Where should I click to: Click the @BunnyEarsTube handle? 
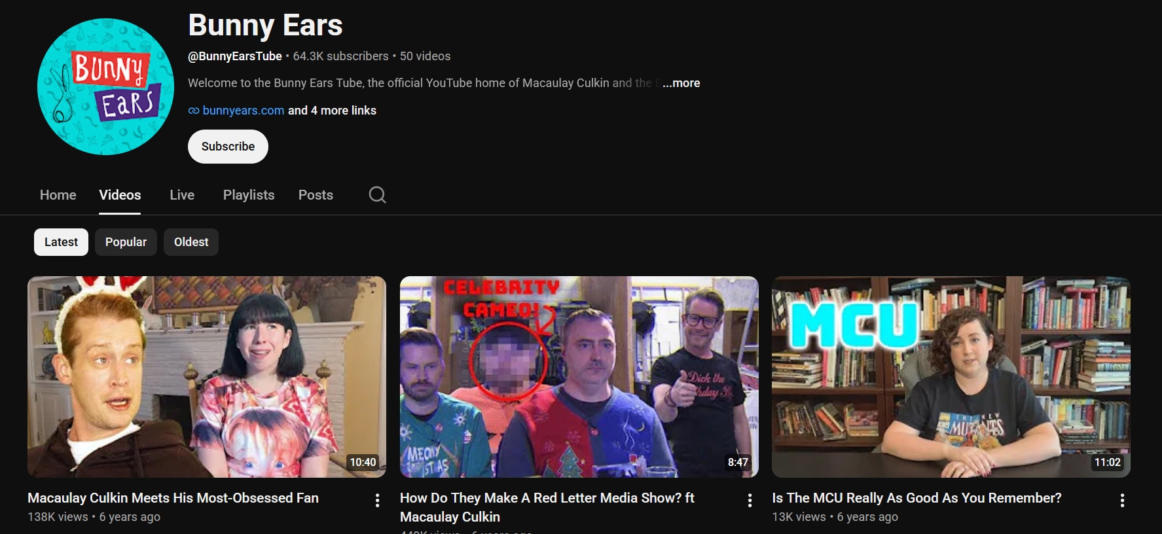click(235, 56)
